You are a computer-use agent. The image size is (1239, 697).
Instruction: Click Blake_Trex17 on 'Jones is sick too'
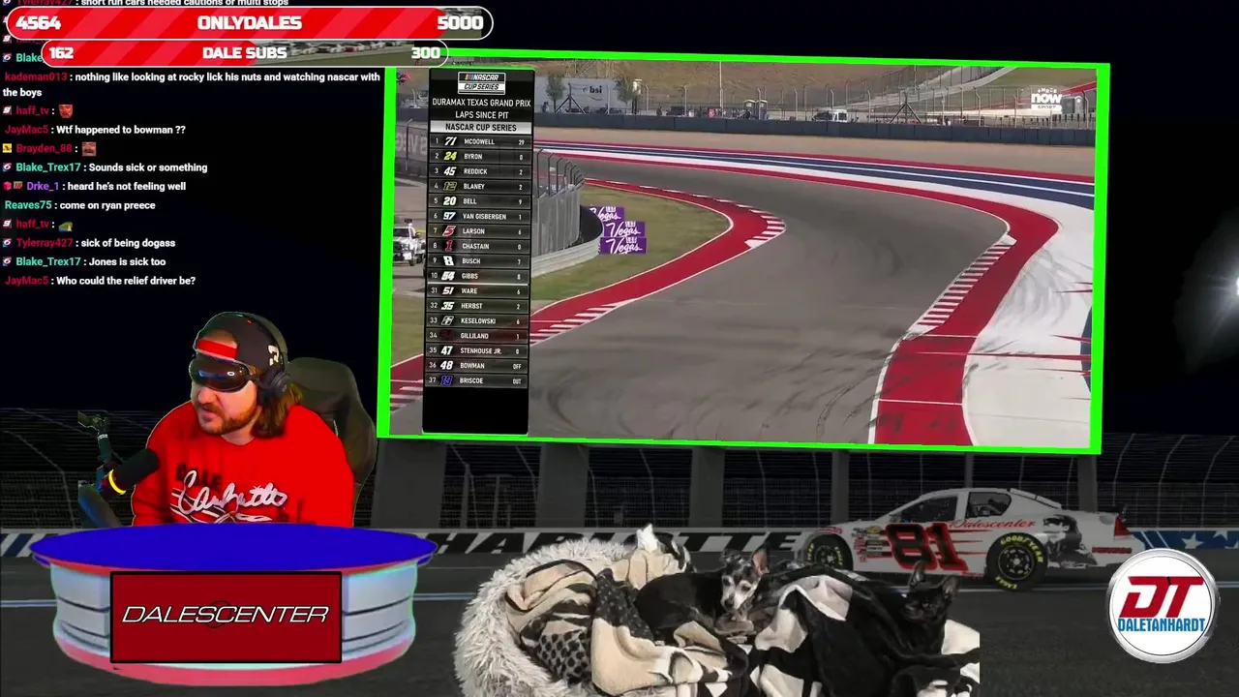point(49,261)
